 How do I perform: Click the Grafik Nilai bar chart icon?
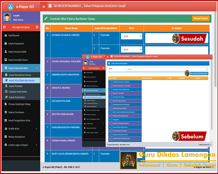6,129
